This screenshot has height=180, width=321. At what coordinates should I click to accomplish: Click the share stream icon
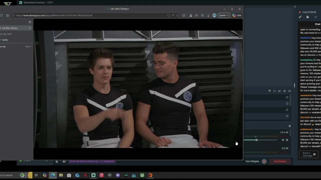click(315, 17)
